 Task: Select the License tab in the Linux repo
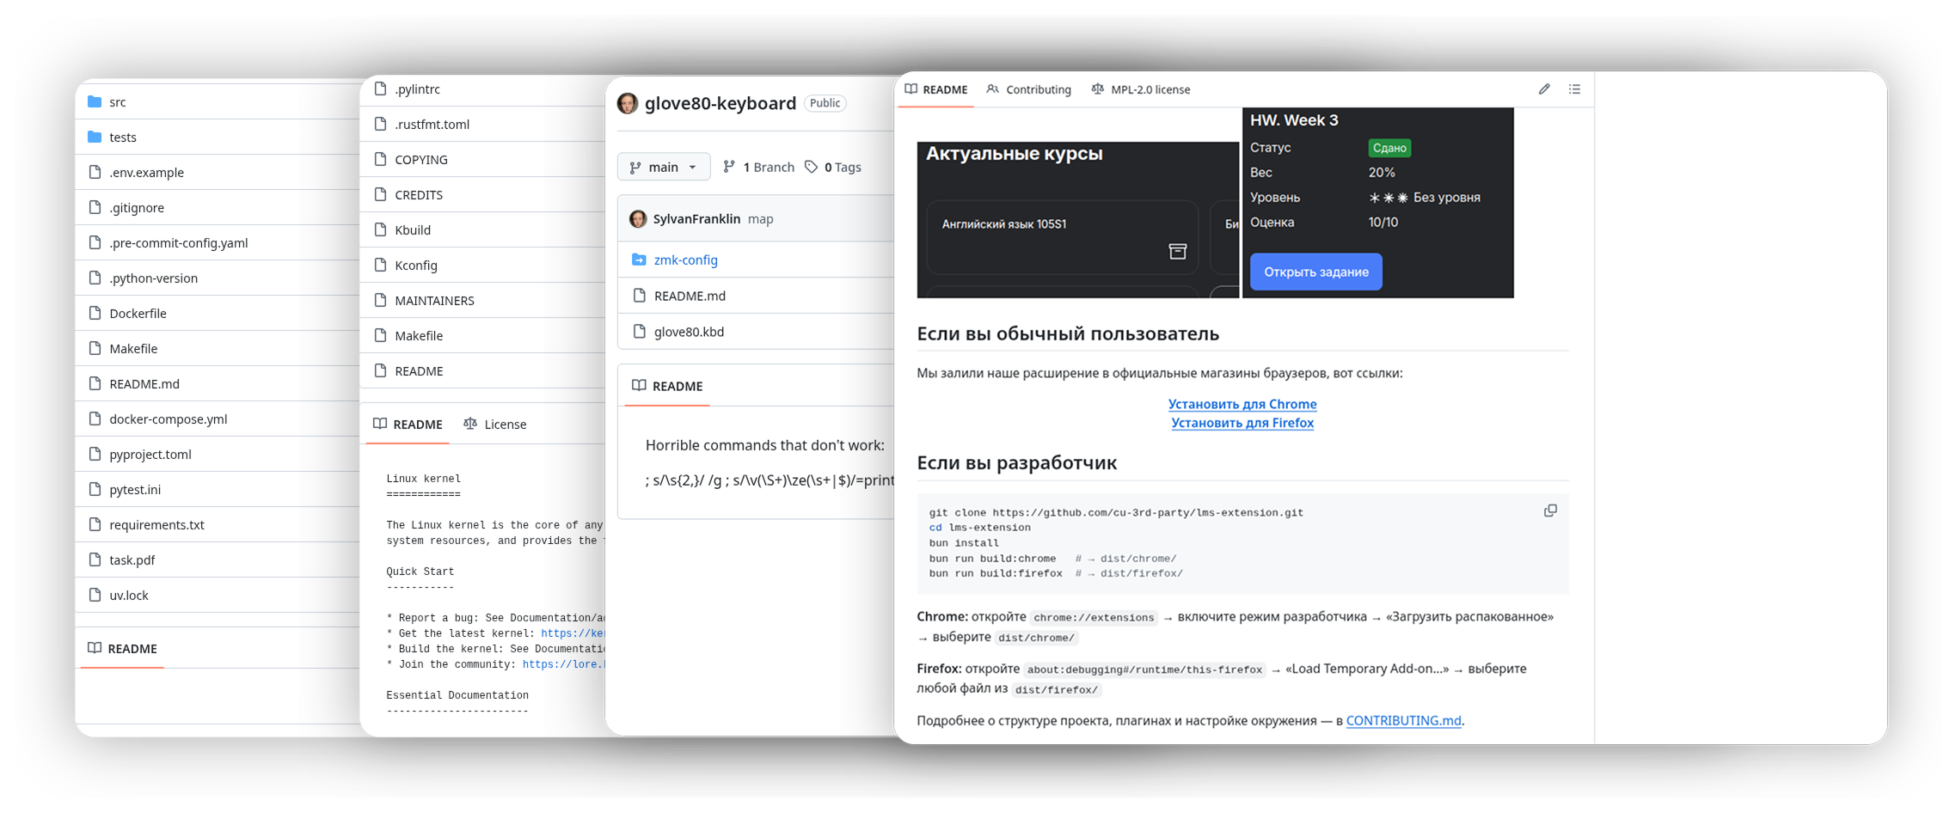tap(495, 425)
